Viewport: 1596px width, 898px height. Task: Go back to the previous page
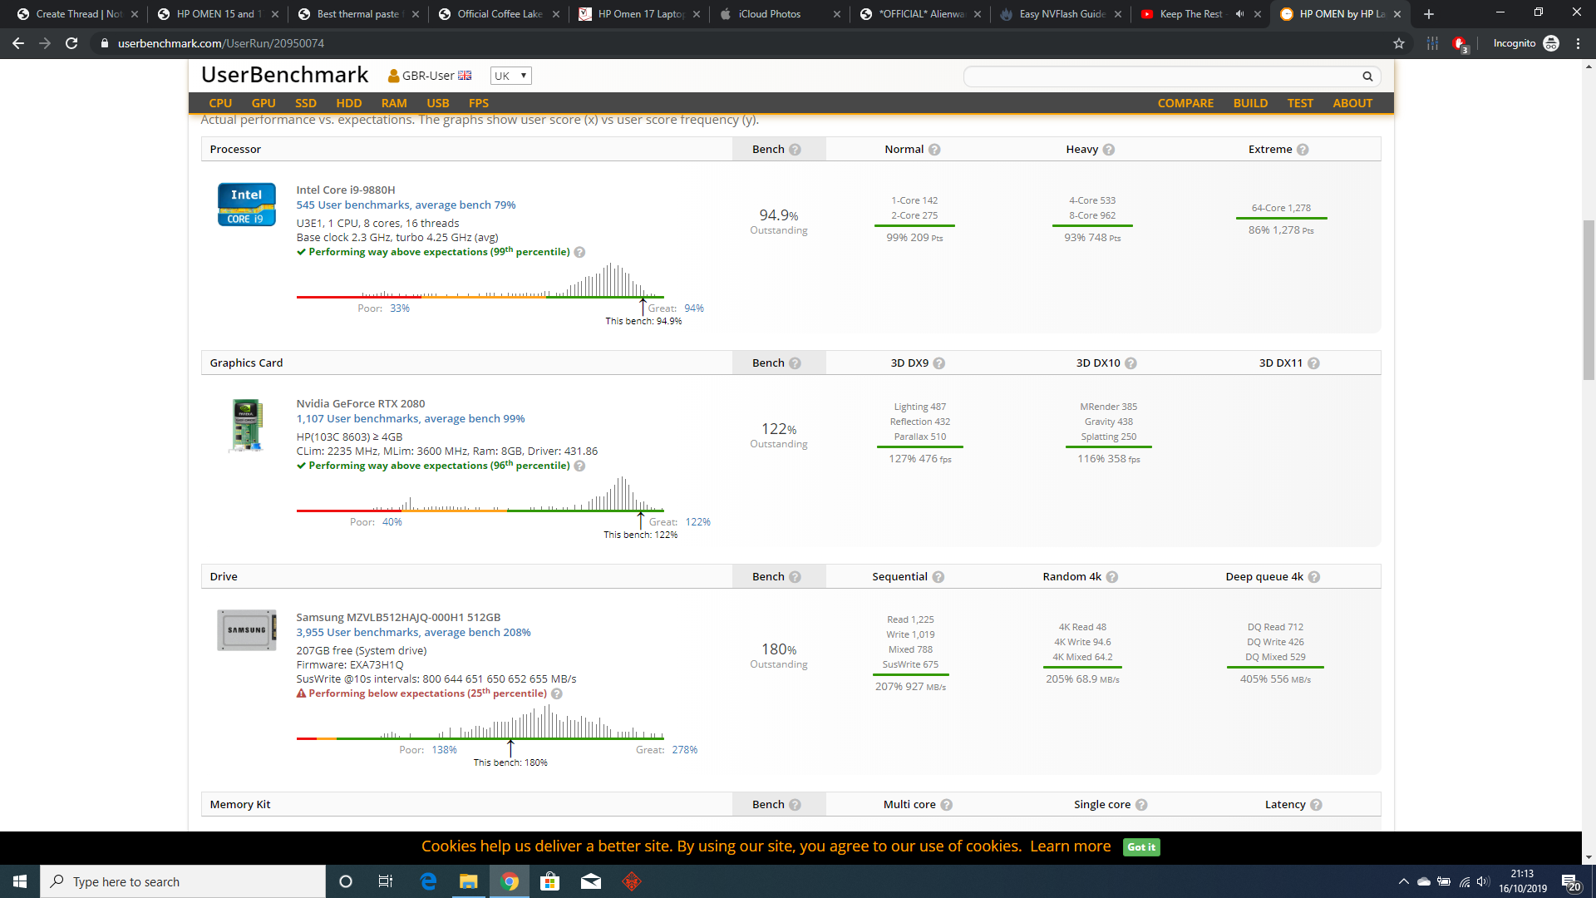[18, 43]
